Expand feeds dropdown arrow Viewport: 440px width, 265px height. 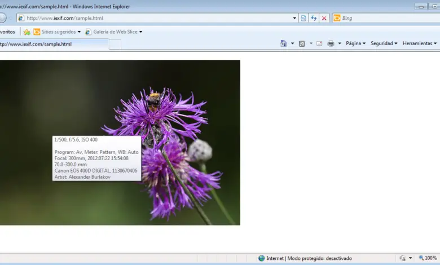point(311,43)
